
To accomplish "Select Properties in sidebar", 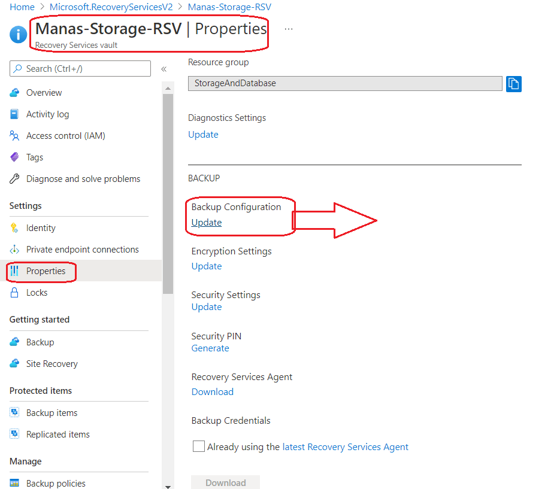I will tap(46, 271).
